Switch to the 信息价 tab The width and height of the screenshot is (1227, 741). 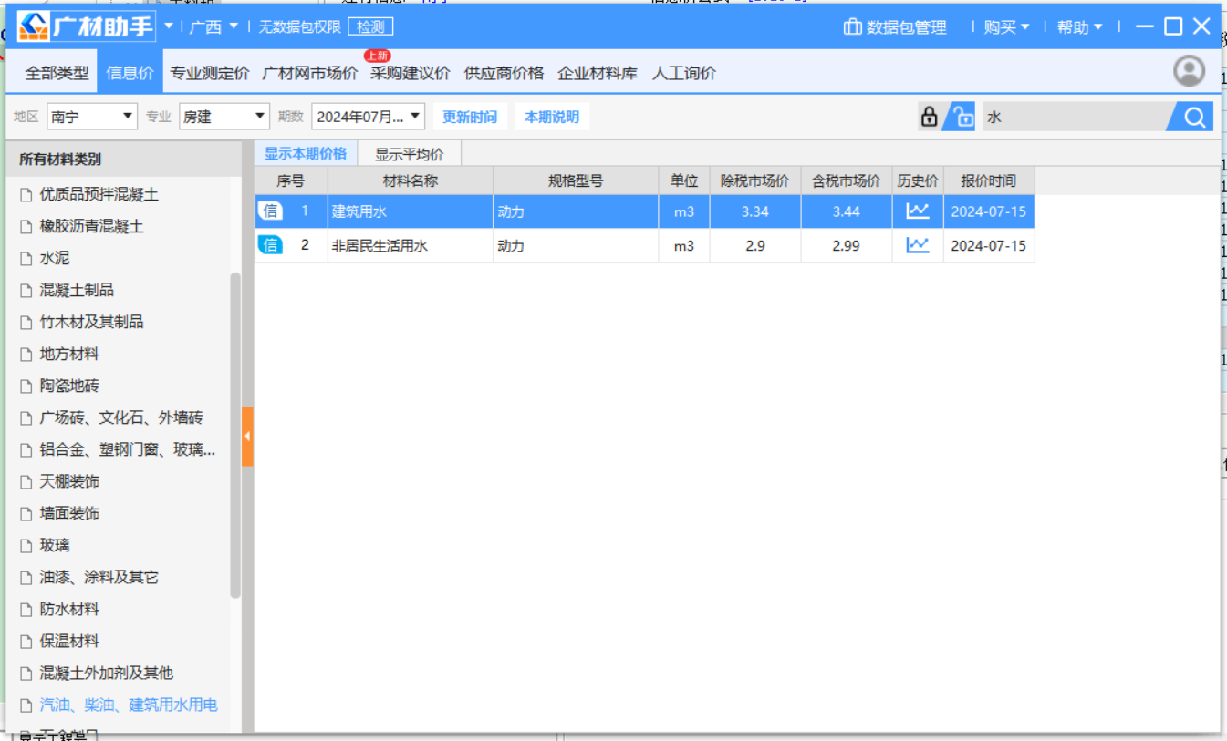[130, 73]
